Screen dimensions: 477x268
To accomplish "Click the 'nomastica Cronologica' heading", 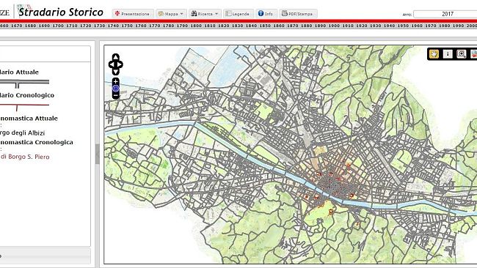I will click(37, 142).
